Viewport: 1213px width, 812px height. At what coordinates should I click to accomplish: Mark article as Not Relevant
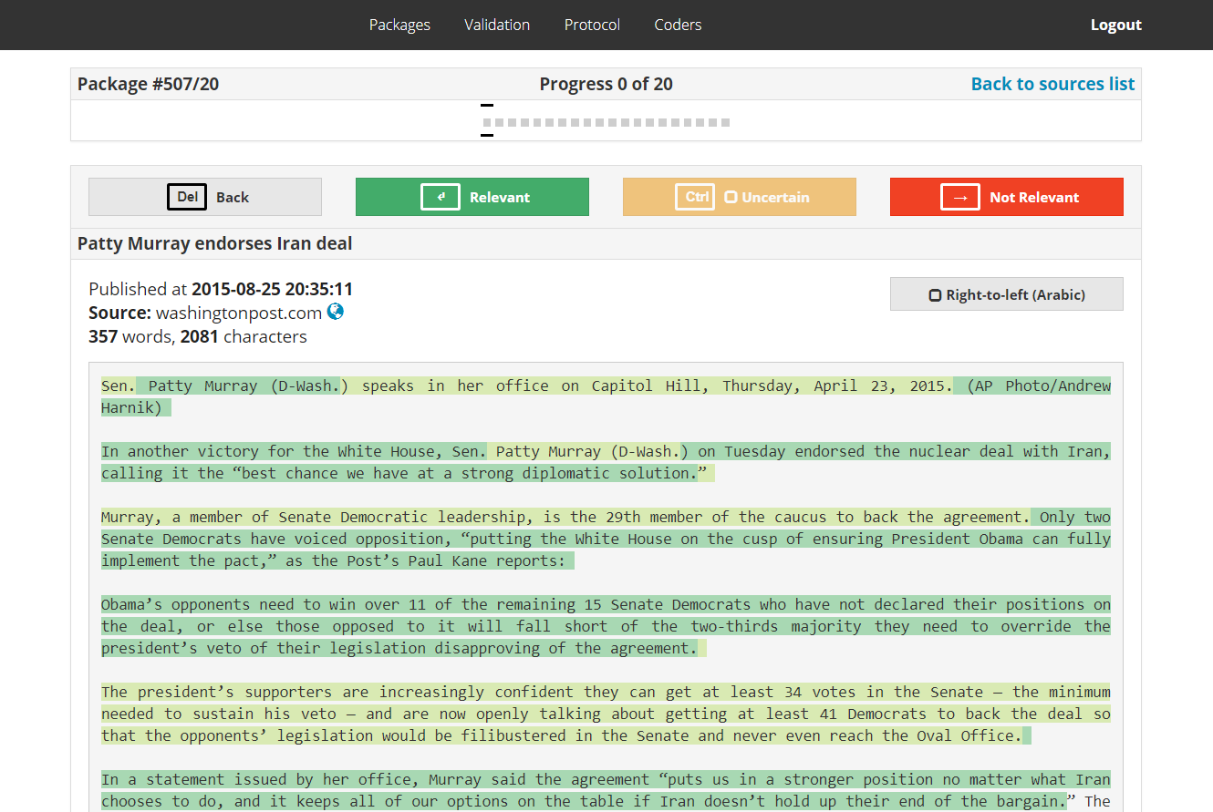point(1007,197)
